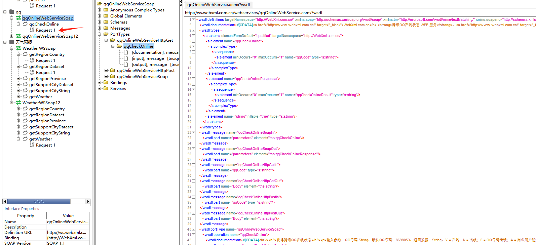Image resolution: width=536 pixels, height=245 pixels.
Task: Click the WSDL URL http://ws.webxml.com.cn text
Action: click(254, 12)
